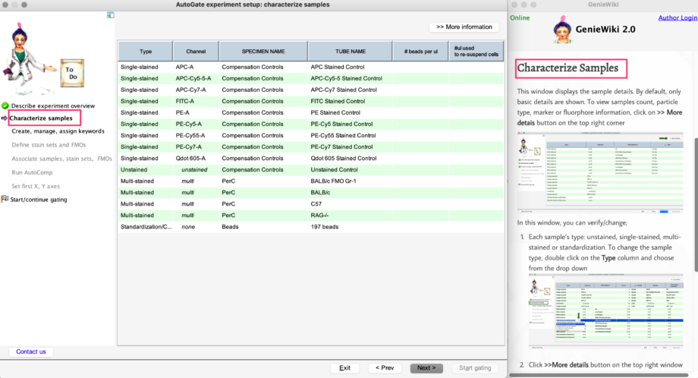Sort by the Type column header
Image resolution: width=698 pixels, height=378 pixels.
coord(146,52)
